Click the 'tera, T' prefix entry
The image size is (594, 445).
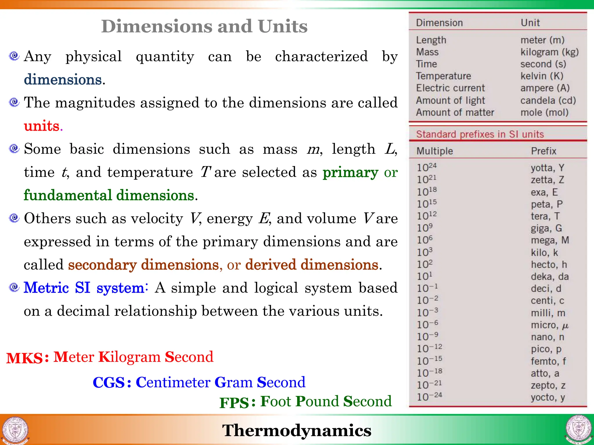pyautogui.click(x=545, y=216)
